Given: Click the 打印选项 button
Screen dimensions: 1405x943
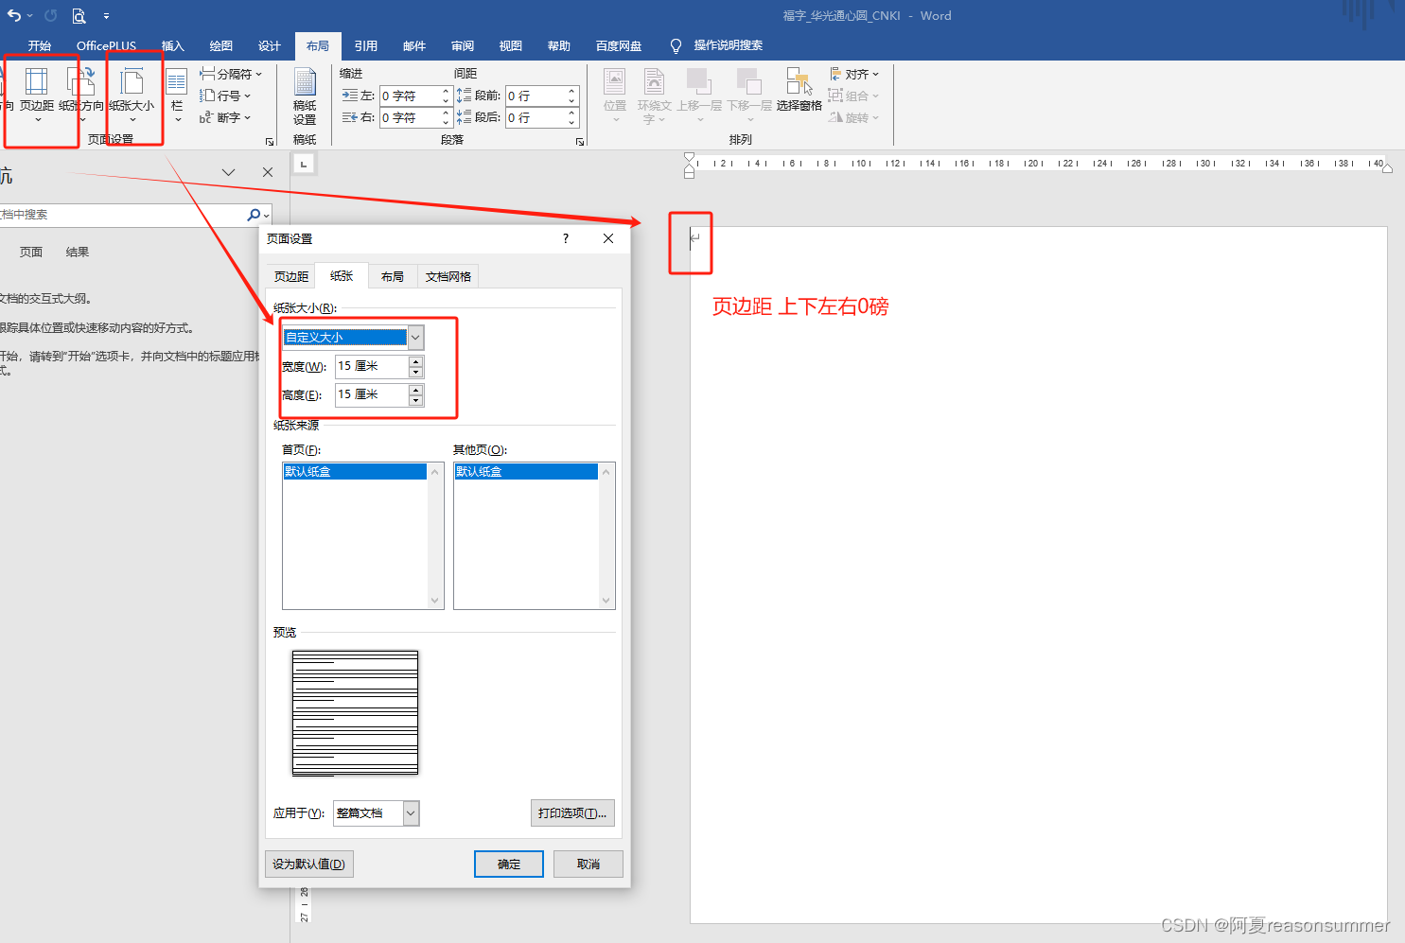Looking at the screenshot, I should point(572,813).
